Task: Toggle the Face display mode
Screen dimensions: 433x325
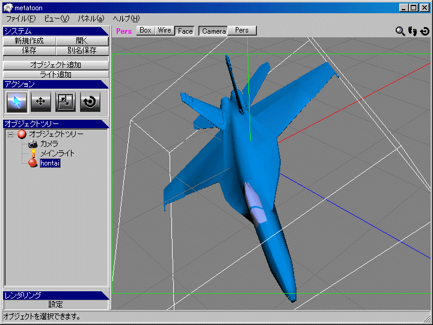Action: point(185,31)
